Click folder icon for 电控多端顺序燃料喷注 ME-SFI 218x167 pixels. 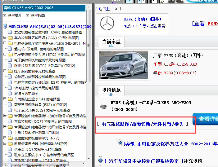10,43
